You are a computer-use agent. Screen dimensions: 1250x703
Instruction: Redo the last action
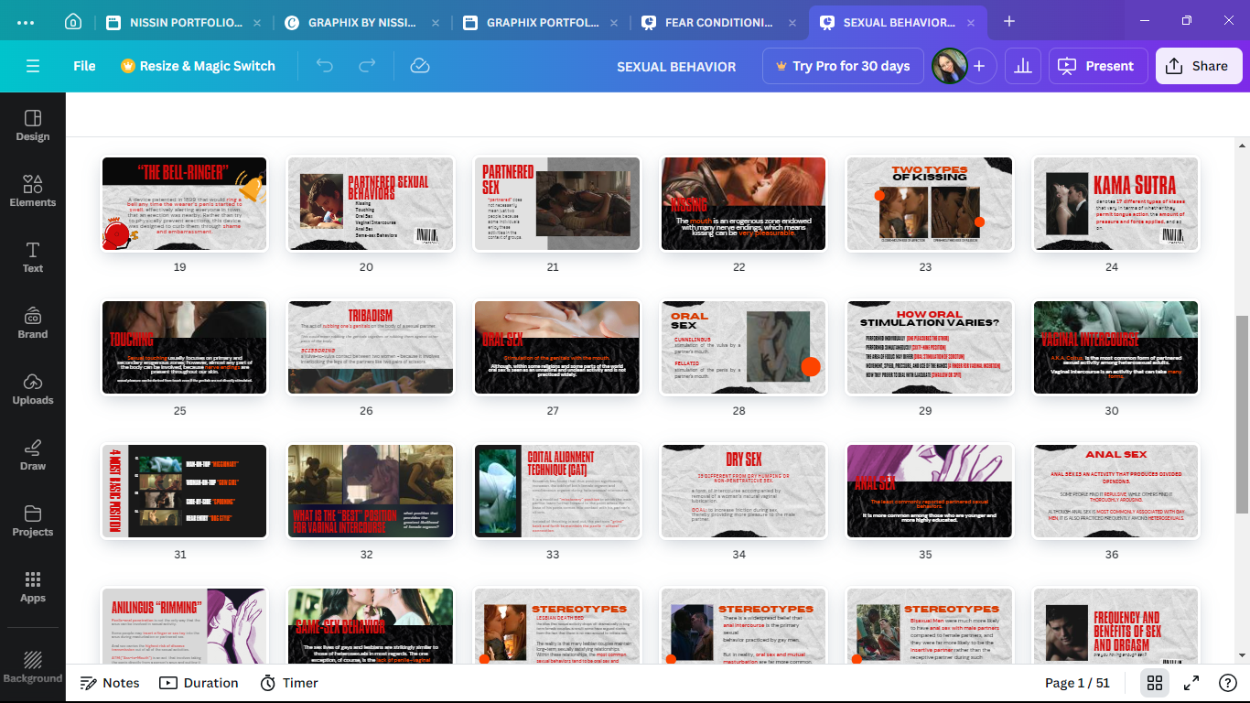[367, 66]
